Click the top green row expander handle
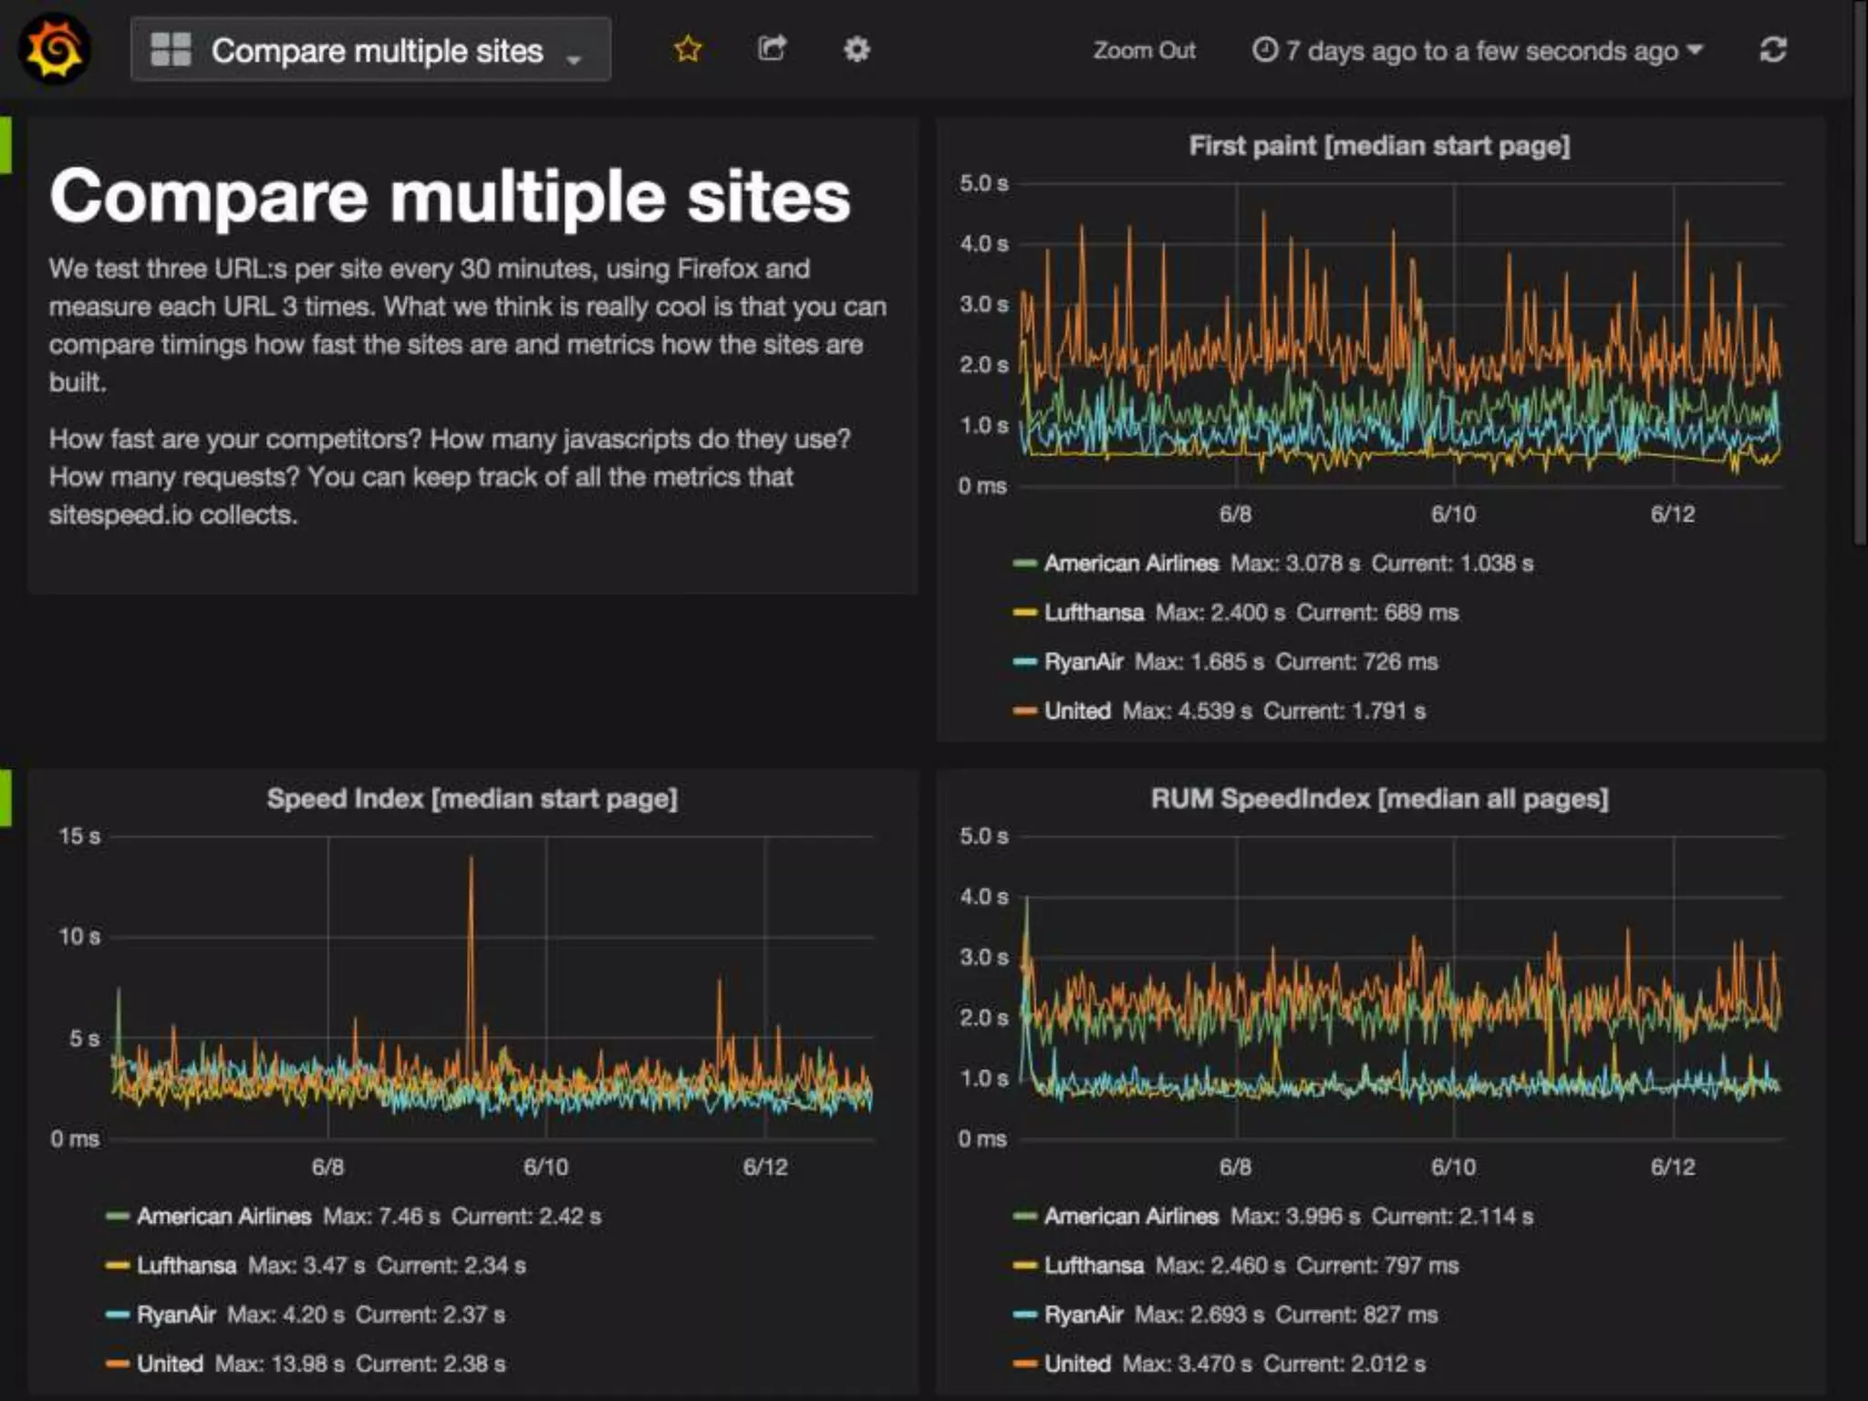Screen dimensions: 1868x1401 coord(5,145)
